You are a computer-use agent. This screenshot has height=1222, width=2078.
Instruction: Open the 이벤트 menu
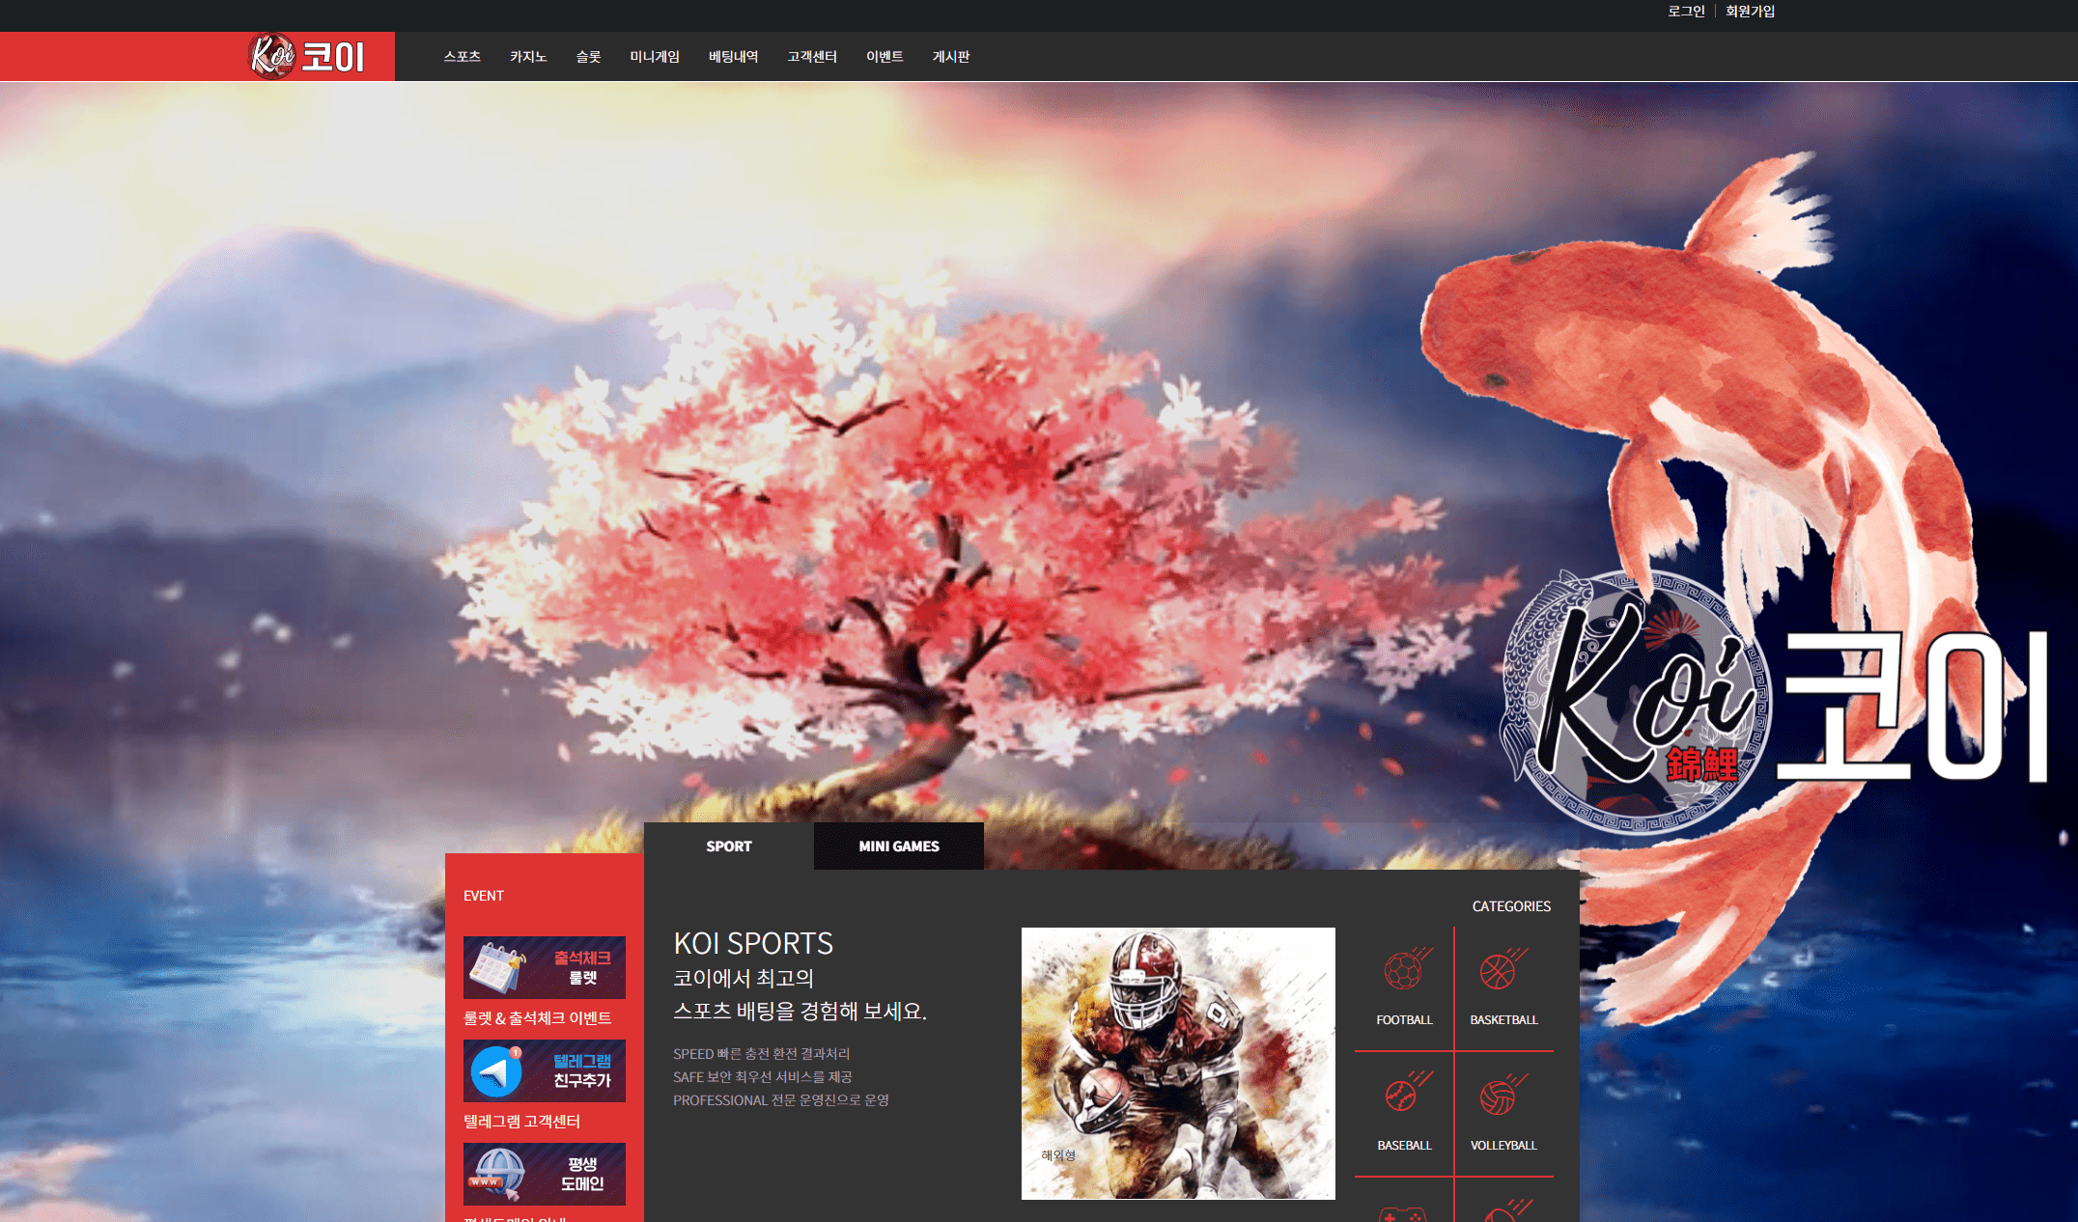(885, 57)
